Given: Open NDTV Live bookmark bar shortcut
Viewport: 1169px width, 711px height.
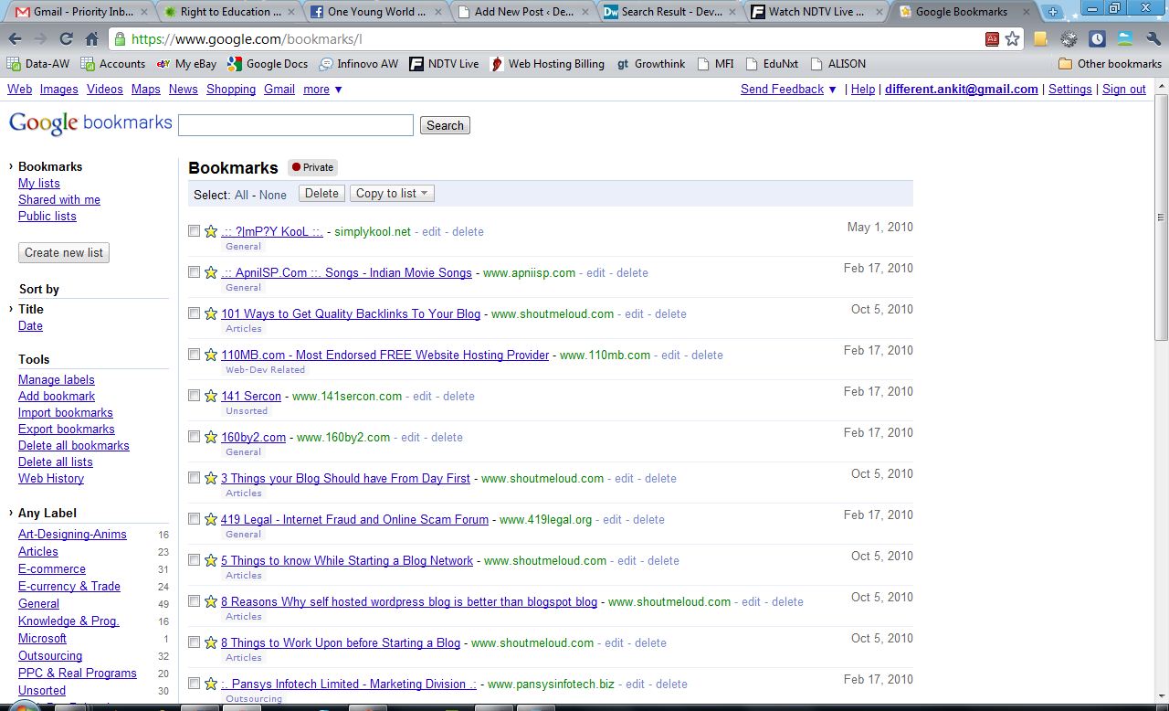Looking at the screenshot, I should (x=444, y=64).
